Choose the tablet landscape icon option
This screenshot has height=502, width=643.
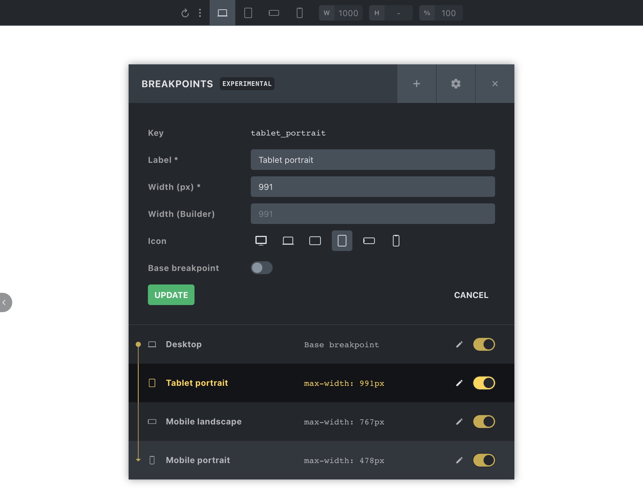pyautogui.click(x=315, y=241)
